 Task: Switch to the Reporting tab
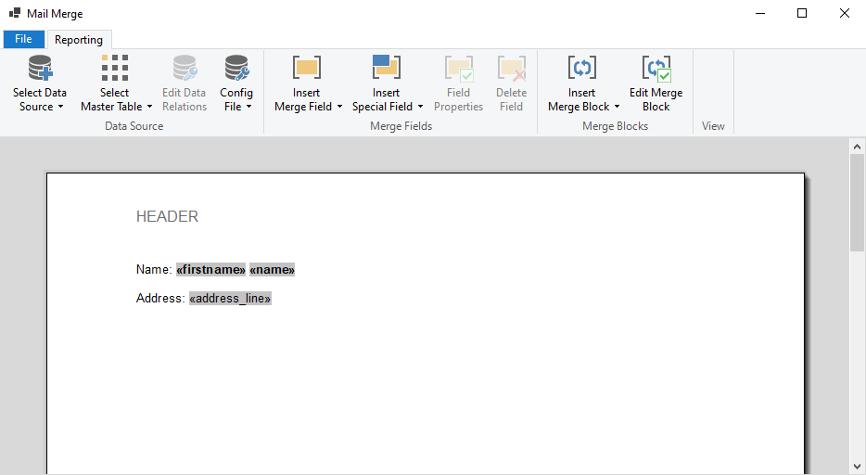point(79,40)
